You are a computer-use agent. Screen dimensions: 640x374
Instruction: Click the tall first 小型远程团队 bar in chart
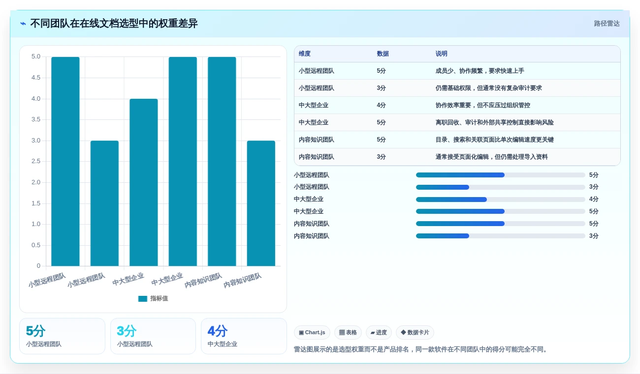point(65,161)
